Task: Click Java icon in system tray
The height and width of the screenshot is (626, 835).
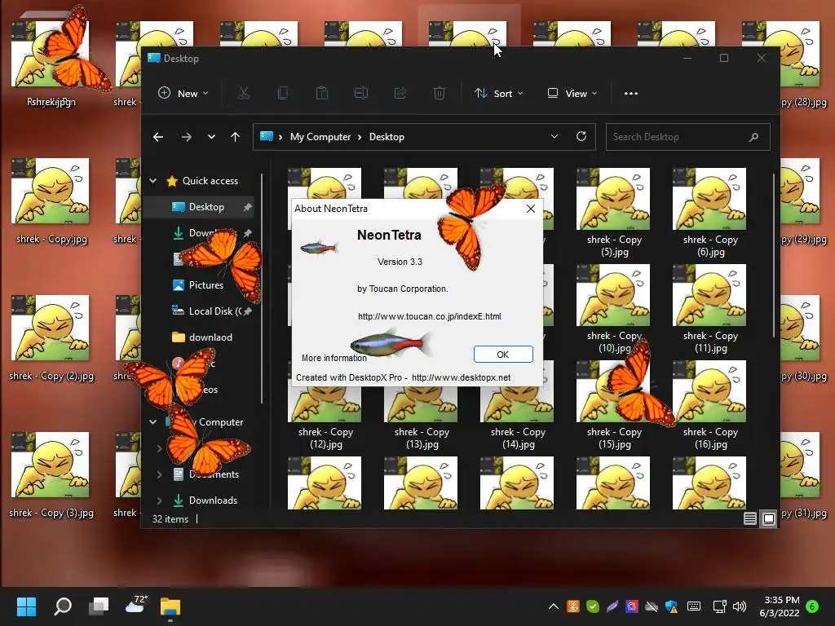Action: [573, 606]
